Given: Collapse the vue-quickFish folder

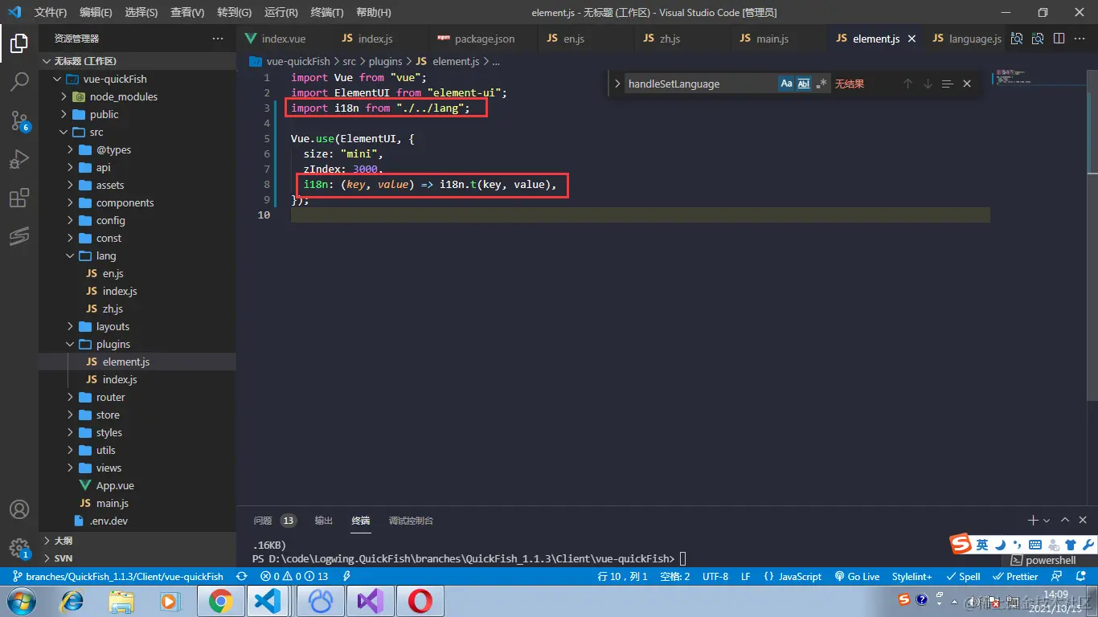Looking at the screenshot, I should click(x=57, y=79).
